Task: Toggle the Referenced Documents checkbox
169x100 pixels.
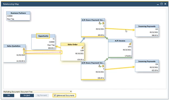Action: coord(55,95)
